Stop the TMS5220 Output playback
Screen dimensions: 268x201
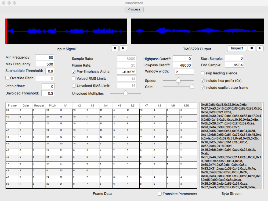tap(251, 48)
